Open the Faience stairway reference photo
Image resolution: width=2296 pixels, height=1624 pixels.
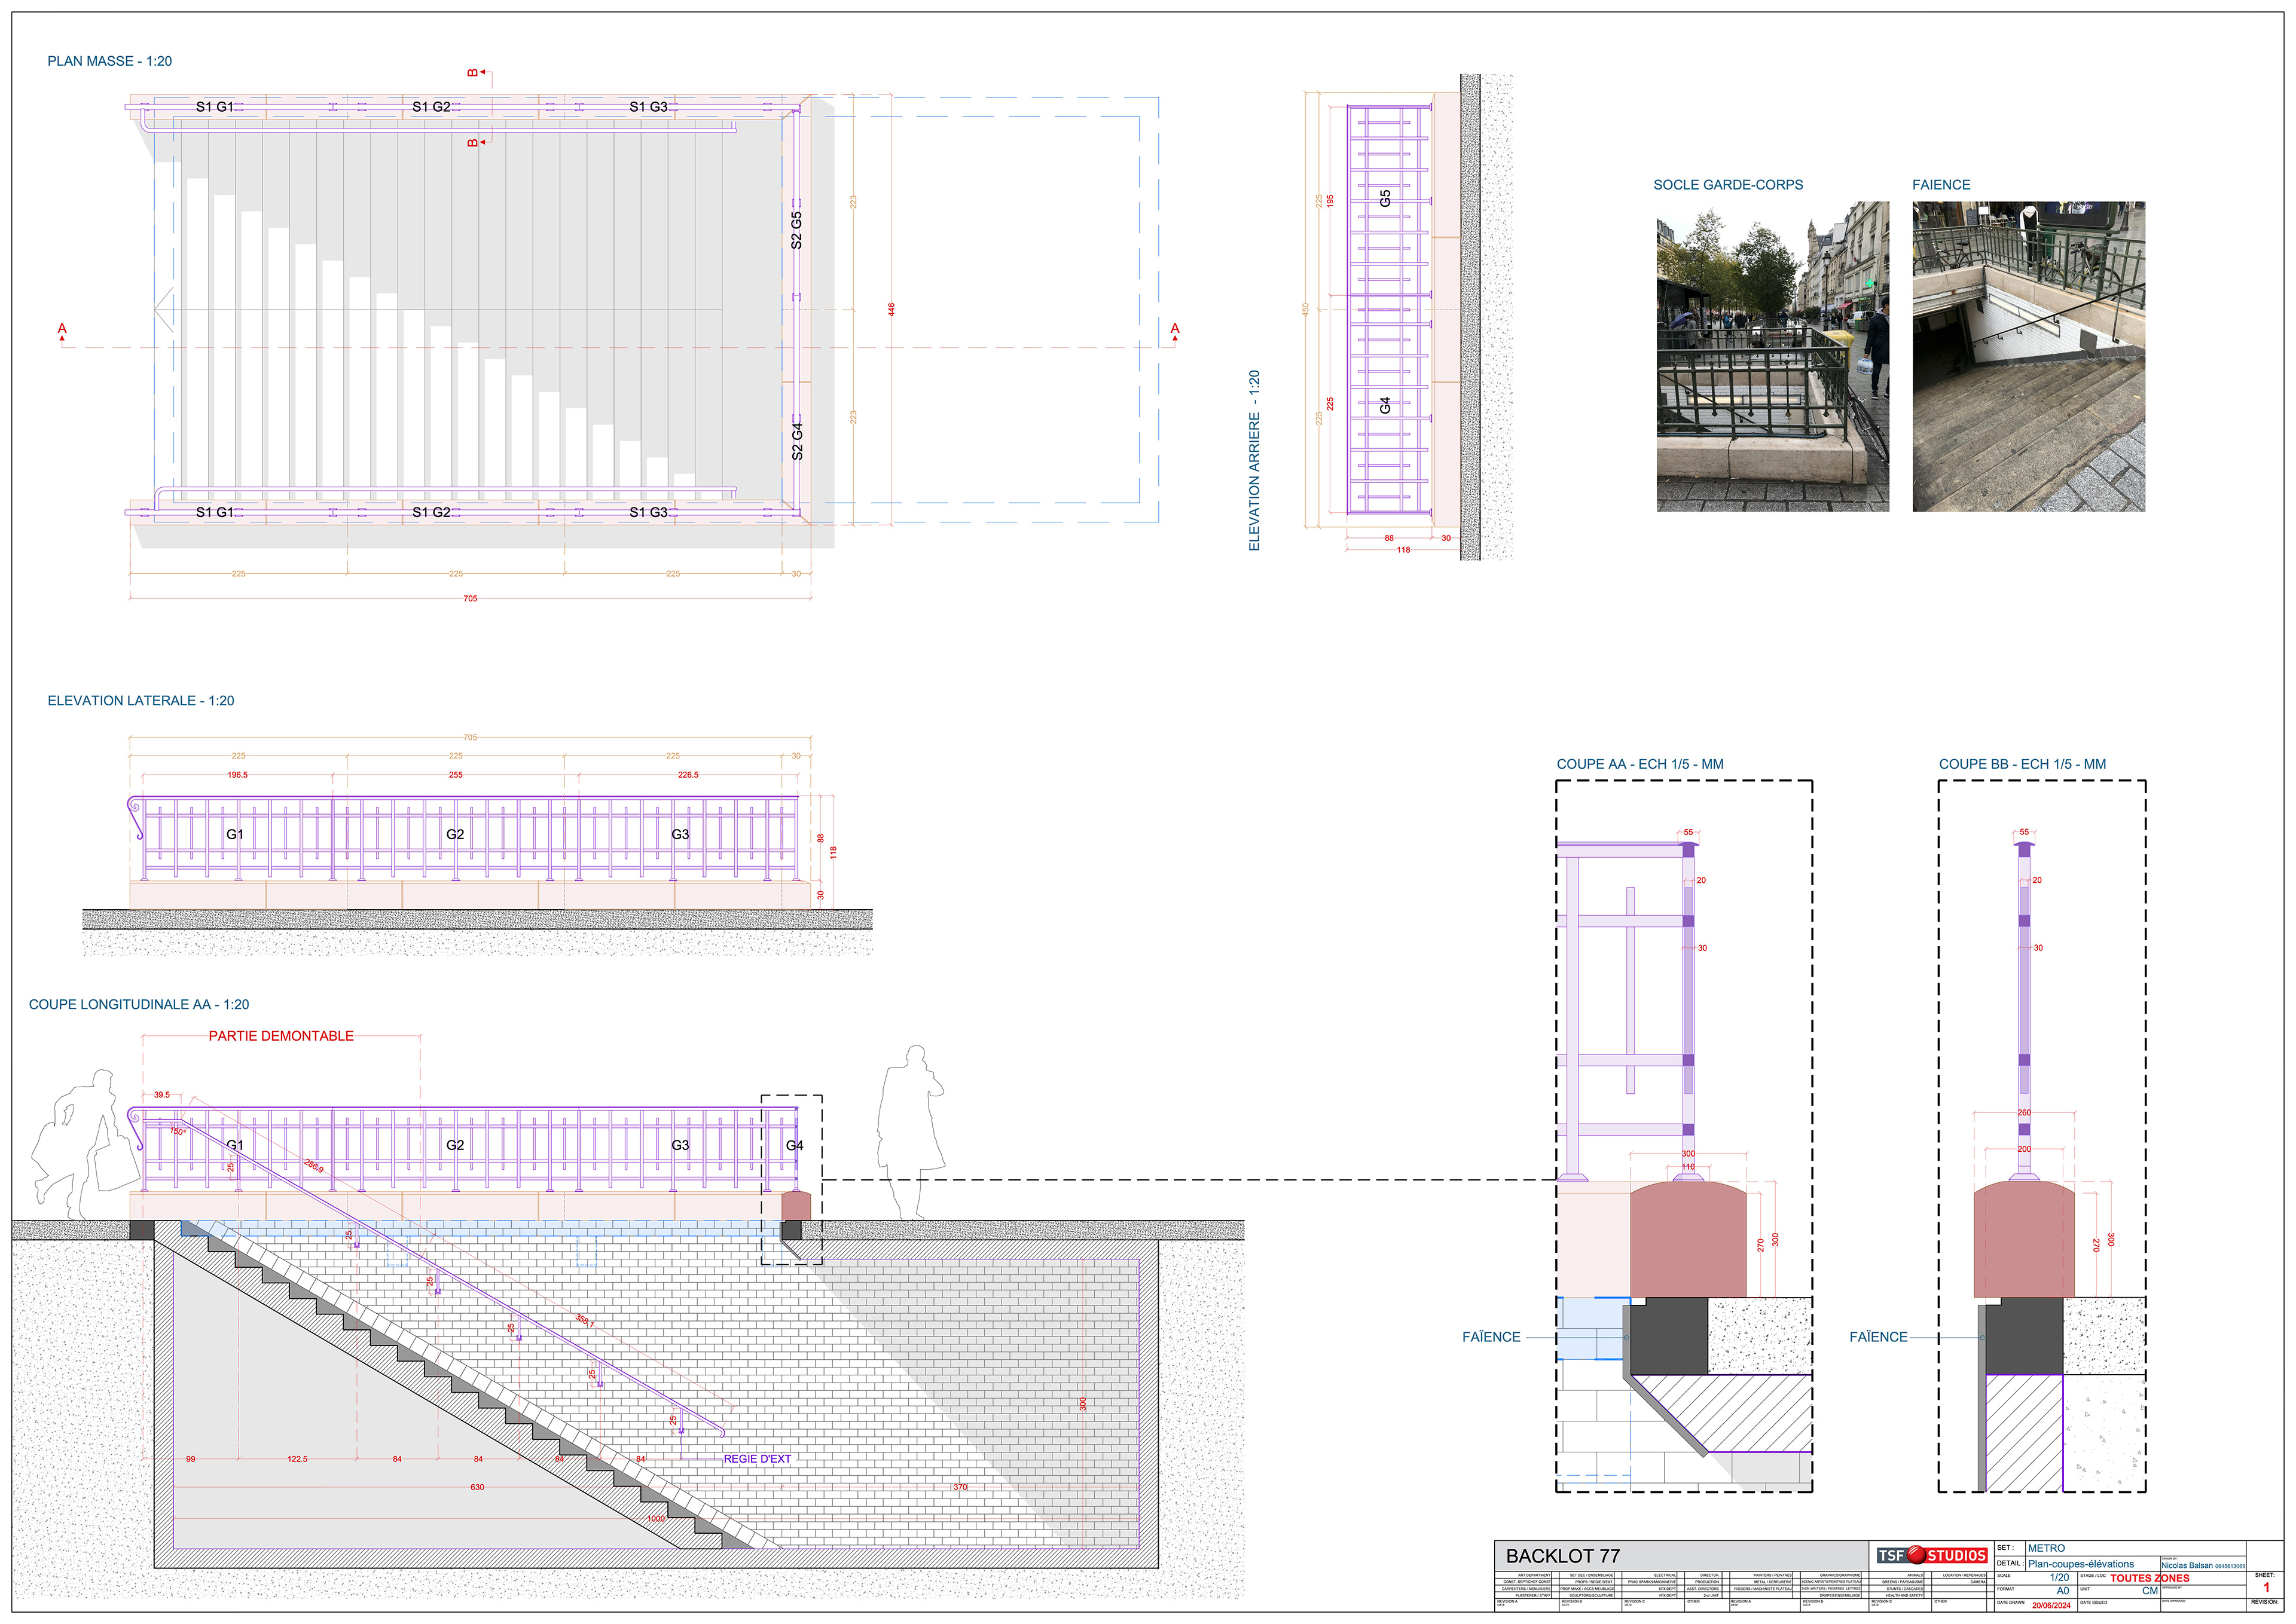click(x=2029, y=357)
